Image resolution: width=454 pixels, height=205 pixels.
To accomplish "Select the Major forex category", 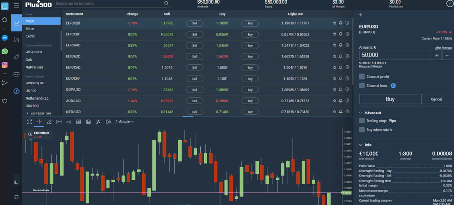I will tap(42, 21).
